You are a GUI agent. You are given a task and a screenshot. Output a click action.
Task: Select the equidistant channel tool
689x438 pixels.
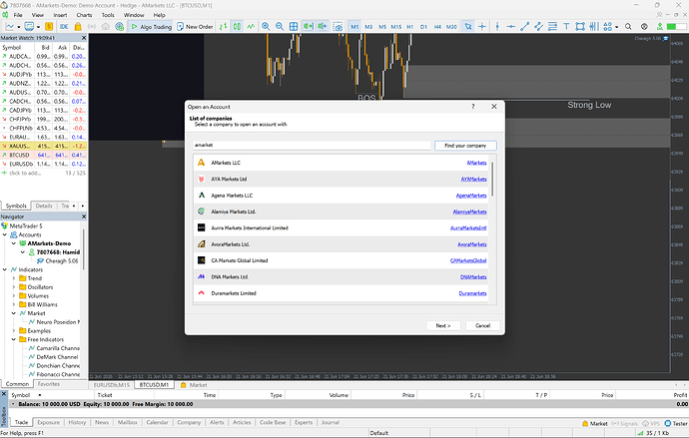pos(539,27)
